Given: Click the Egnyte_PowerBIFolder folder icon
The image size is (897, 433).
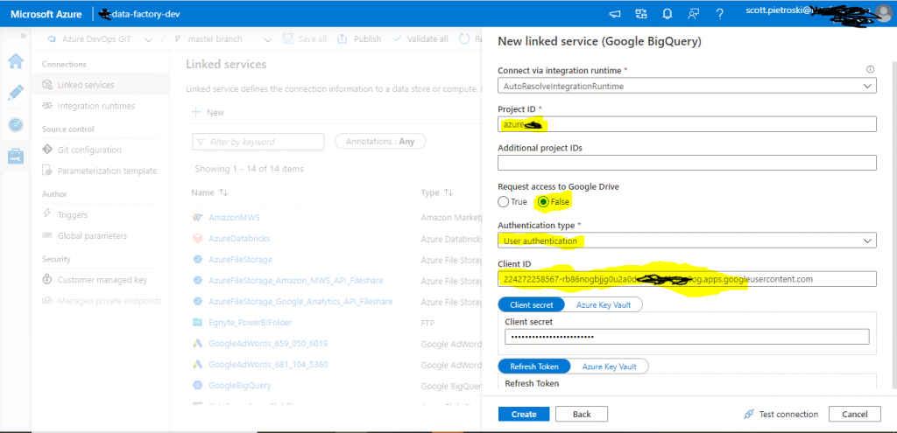Looking at the screenshot, I should coord(198,322).
